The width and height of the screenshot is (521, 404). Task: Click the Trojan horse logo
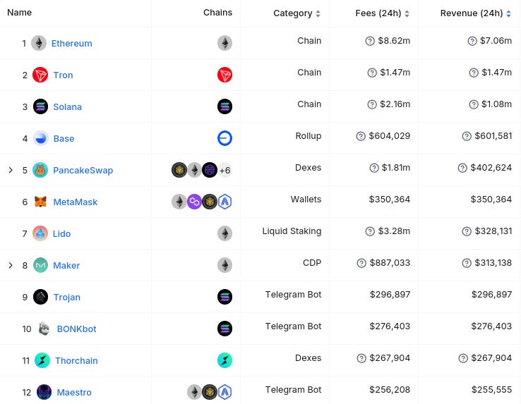[40, 297]
